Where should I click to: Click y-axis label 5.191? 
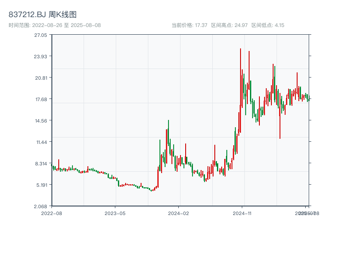(42, 185)
